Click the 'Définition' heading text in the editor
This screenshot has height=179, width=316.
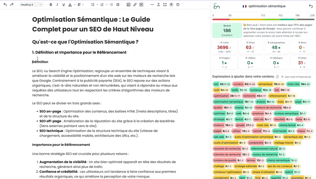coord(40,62)
